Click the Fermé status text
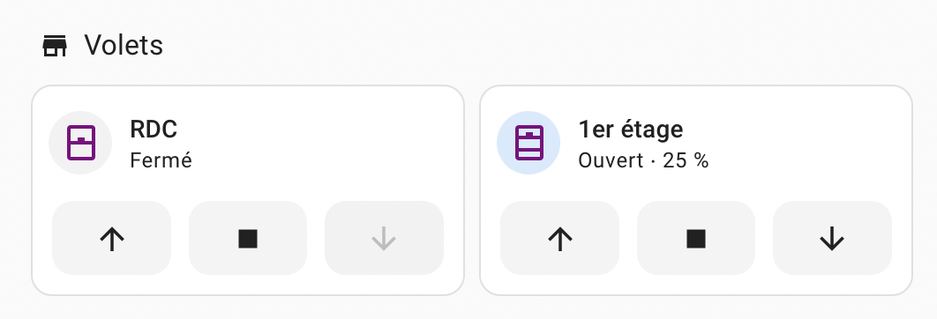 coord(161,160)
